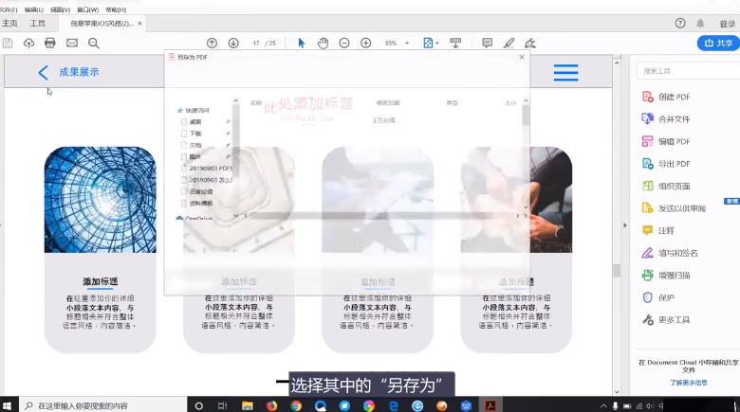740x412 pixels.
Task: Open the 窗口(W) menu
Action: tap(88, 9)
